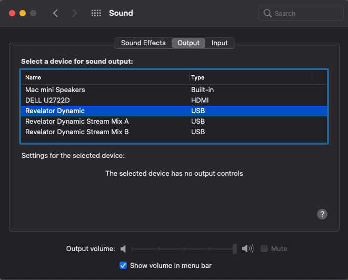Click the Output volume slider handle
Image resolution: width=348 pixels, height=280 pixels.
point(235,249)
